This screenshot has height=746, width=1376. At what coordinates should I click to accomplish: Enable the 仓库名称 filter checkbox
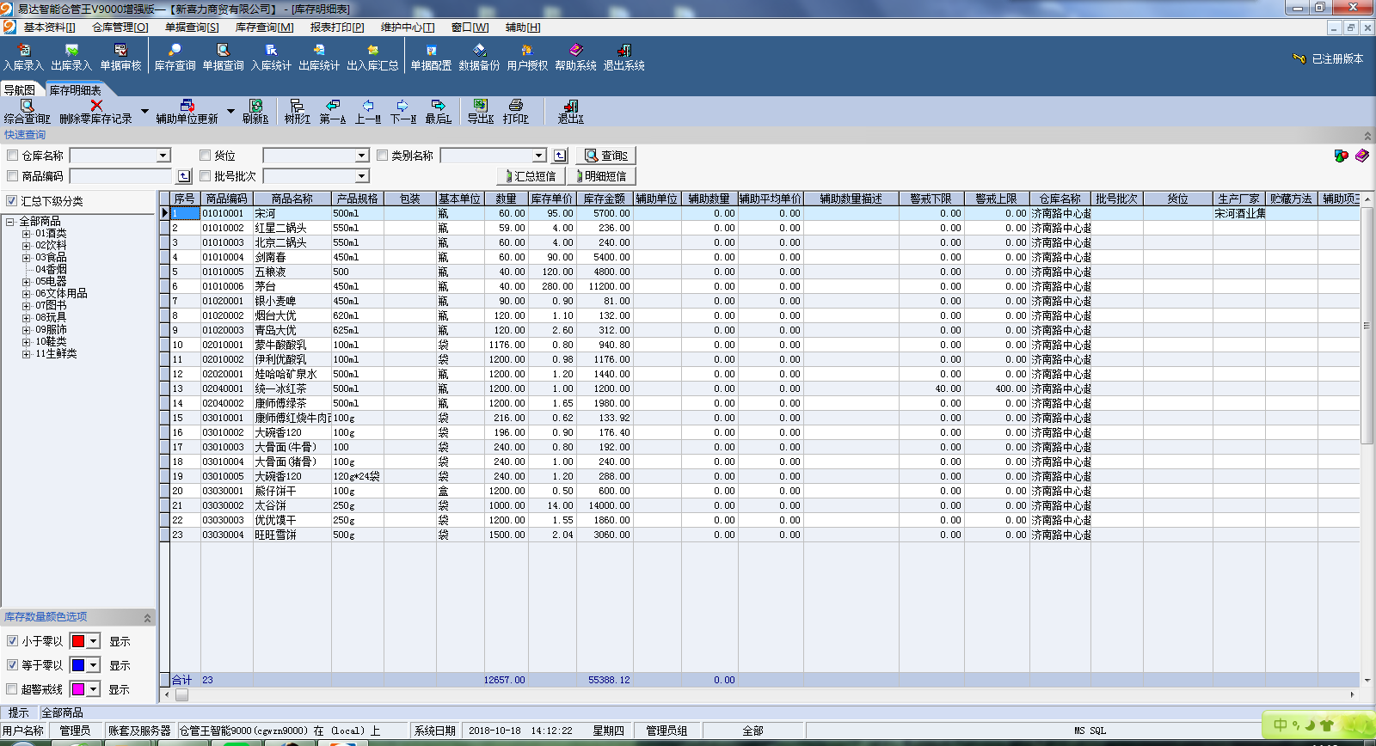[x=13, y=156]
